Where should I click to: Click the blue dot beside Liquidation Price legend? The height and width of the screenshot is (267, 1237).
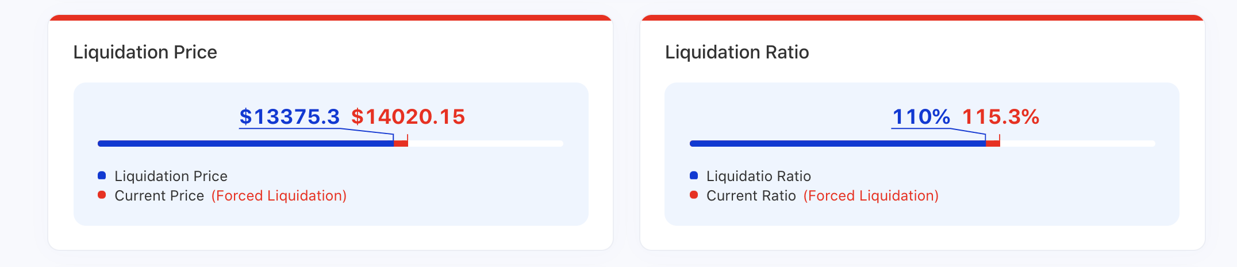[x=102, y=175]
